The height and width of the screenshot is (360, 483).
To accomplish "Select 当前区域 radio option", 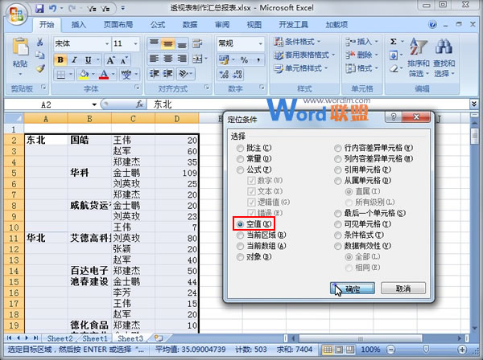I will [x=240, y=235].
